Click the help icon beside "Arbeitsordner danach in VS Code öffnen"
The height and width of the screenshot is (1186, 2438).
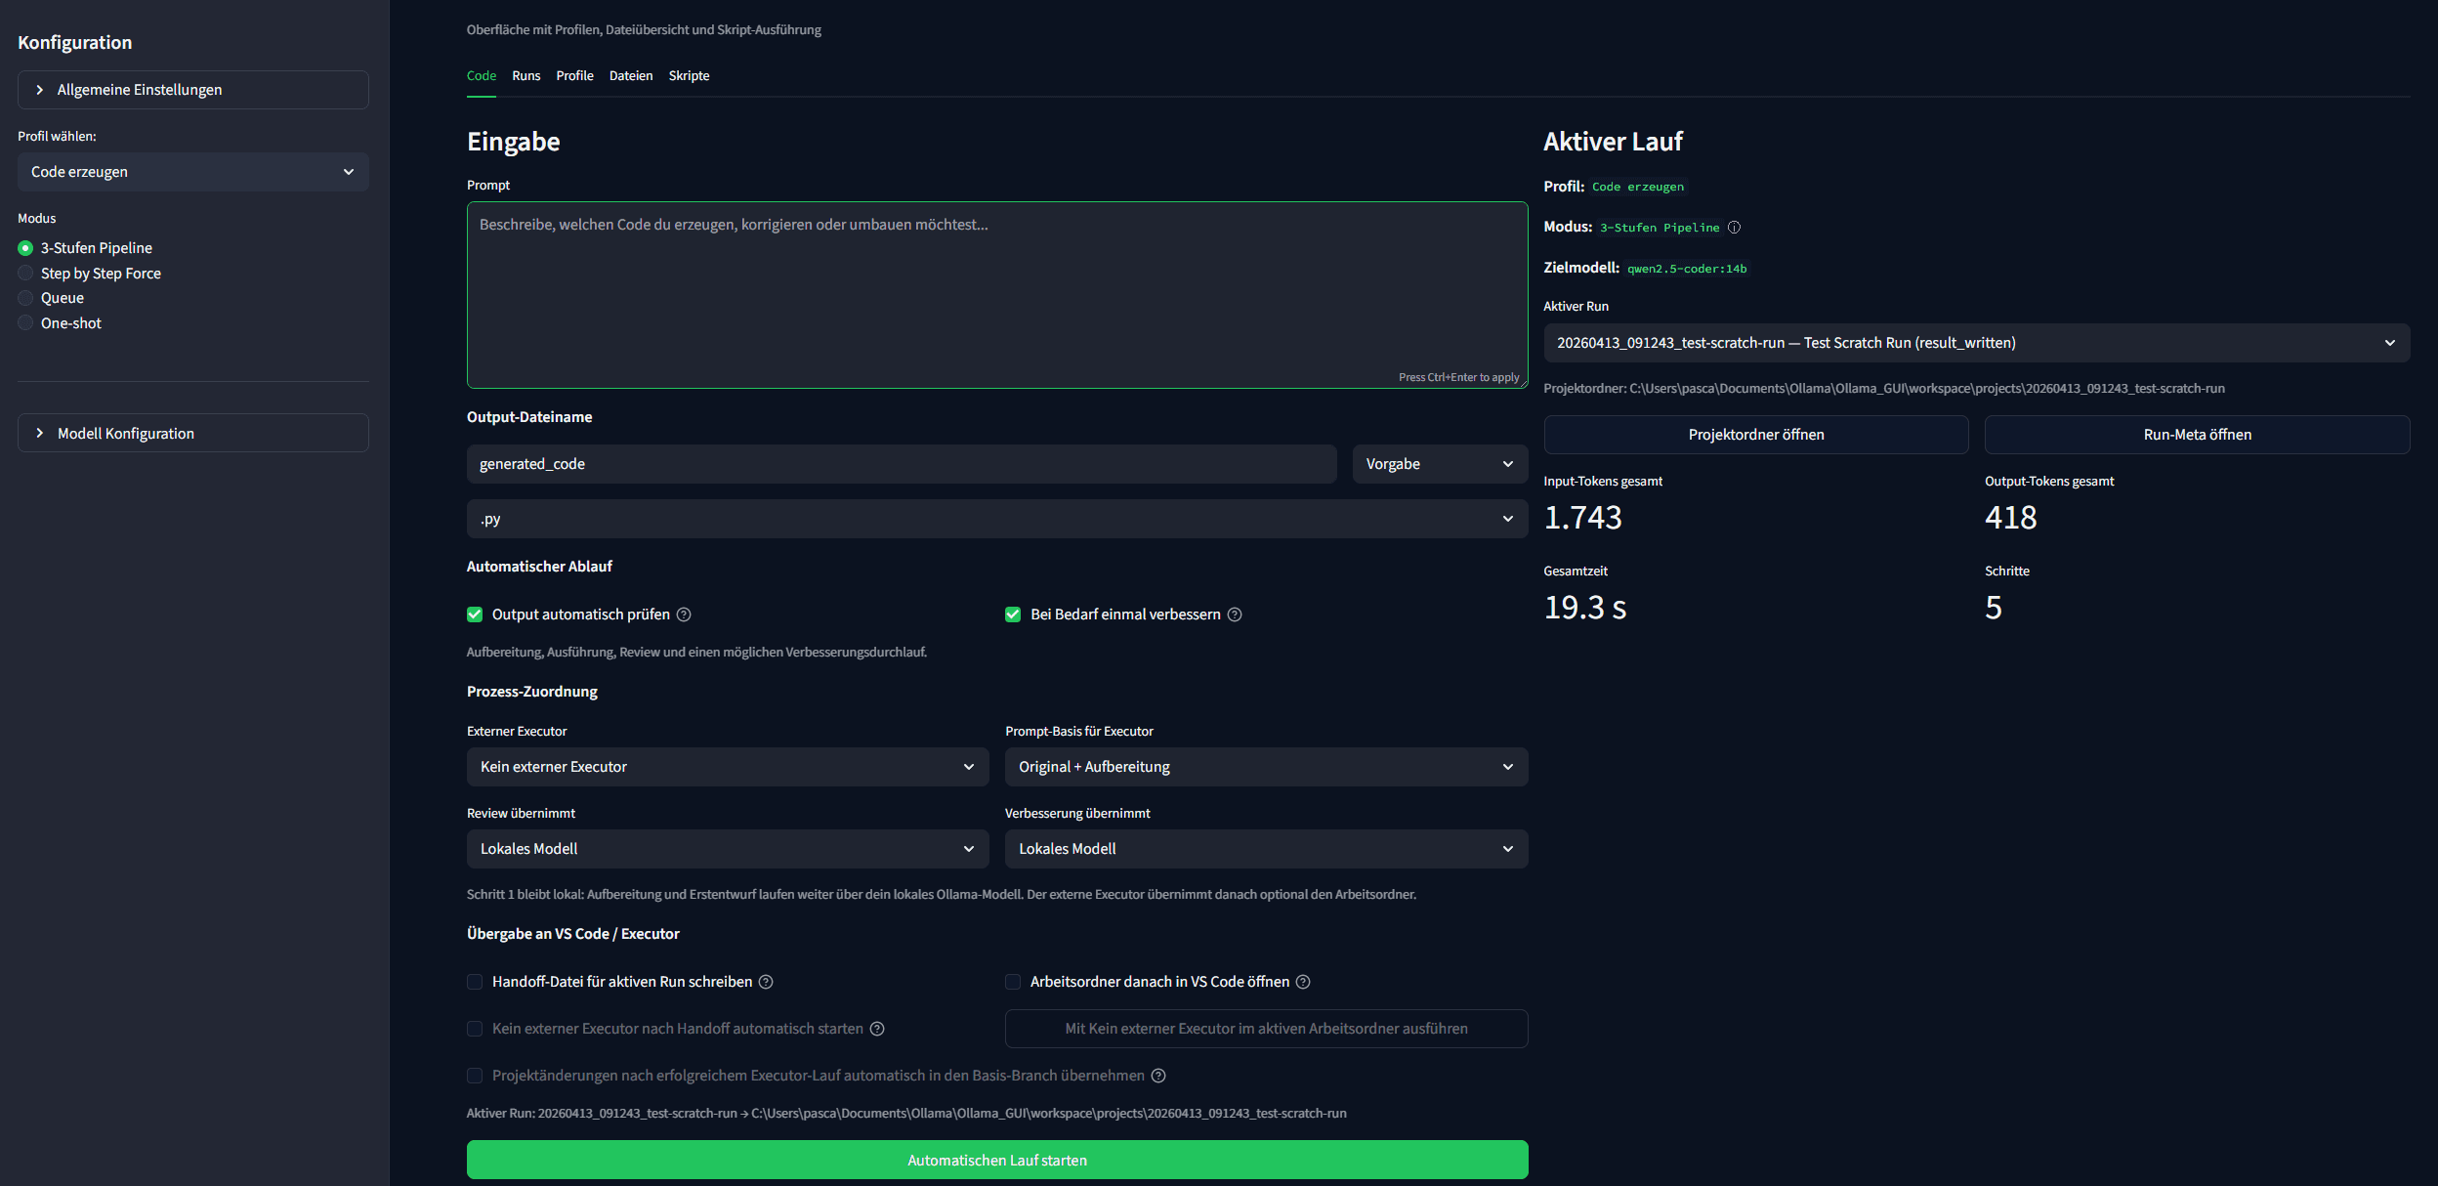click(x=1304, y=982)
